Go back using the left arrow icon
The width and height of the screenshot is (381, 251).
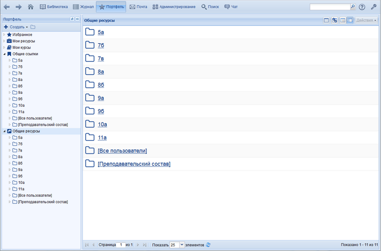pos(7,7)
